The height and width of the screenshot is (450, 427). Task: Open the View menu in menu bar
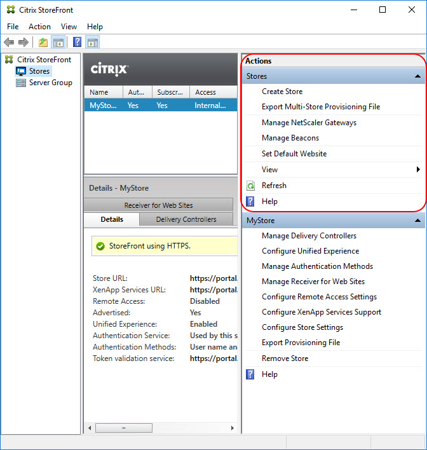click(69, 27)
